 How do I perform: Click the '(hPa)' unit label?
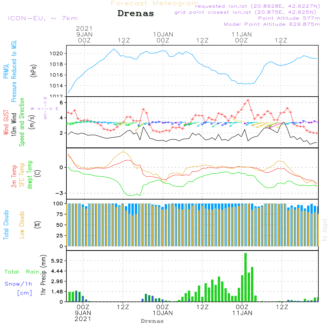click(34, 71)
